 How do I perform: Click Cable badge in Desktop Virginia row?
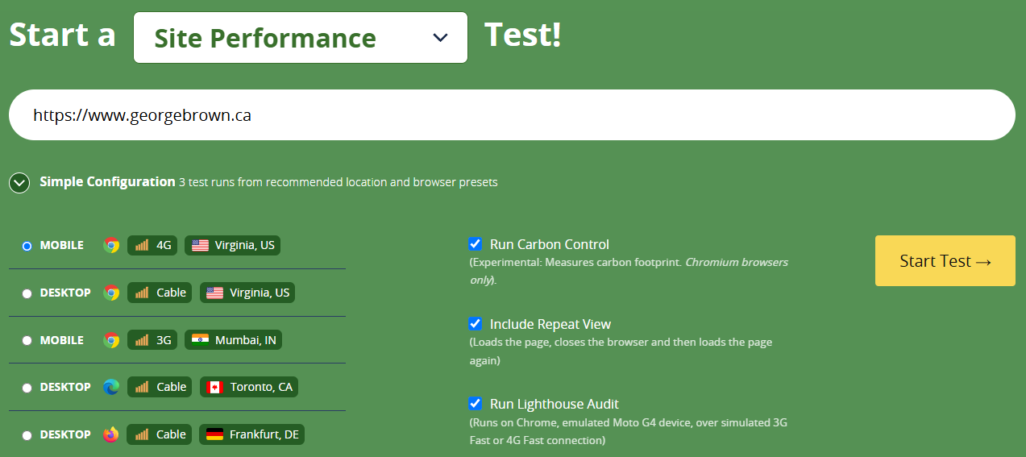click(x=160, y=293)
